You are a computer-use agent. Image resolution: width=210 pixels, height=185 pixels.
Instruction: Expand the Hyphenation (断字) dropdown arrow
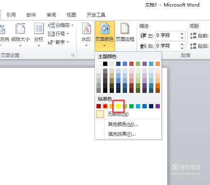pos(68,42)
